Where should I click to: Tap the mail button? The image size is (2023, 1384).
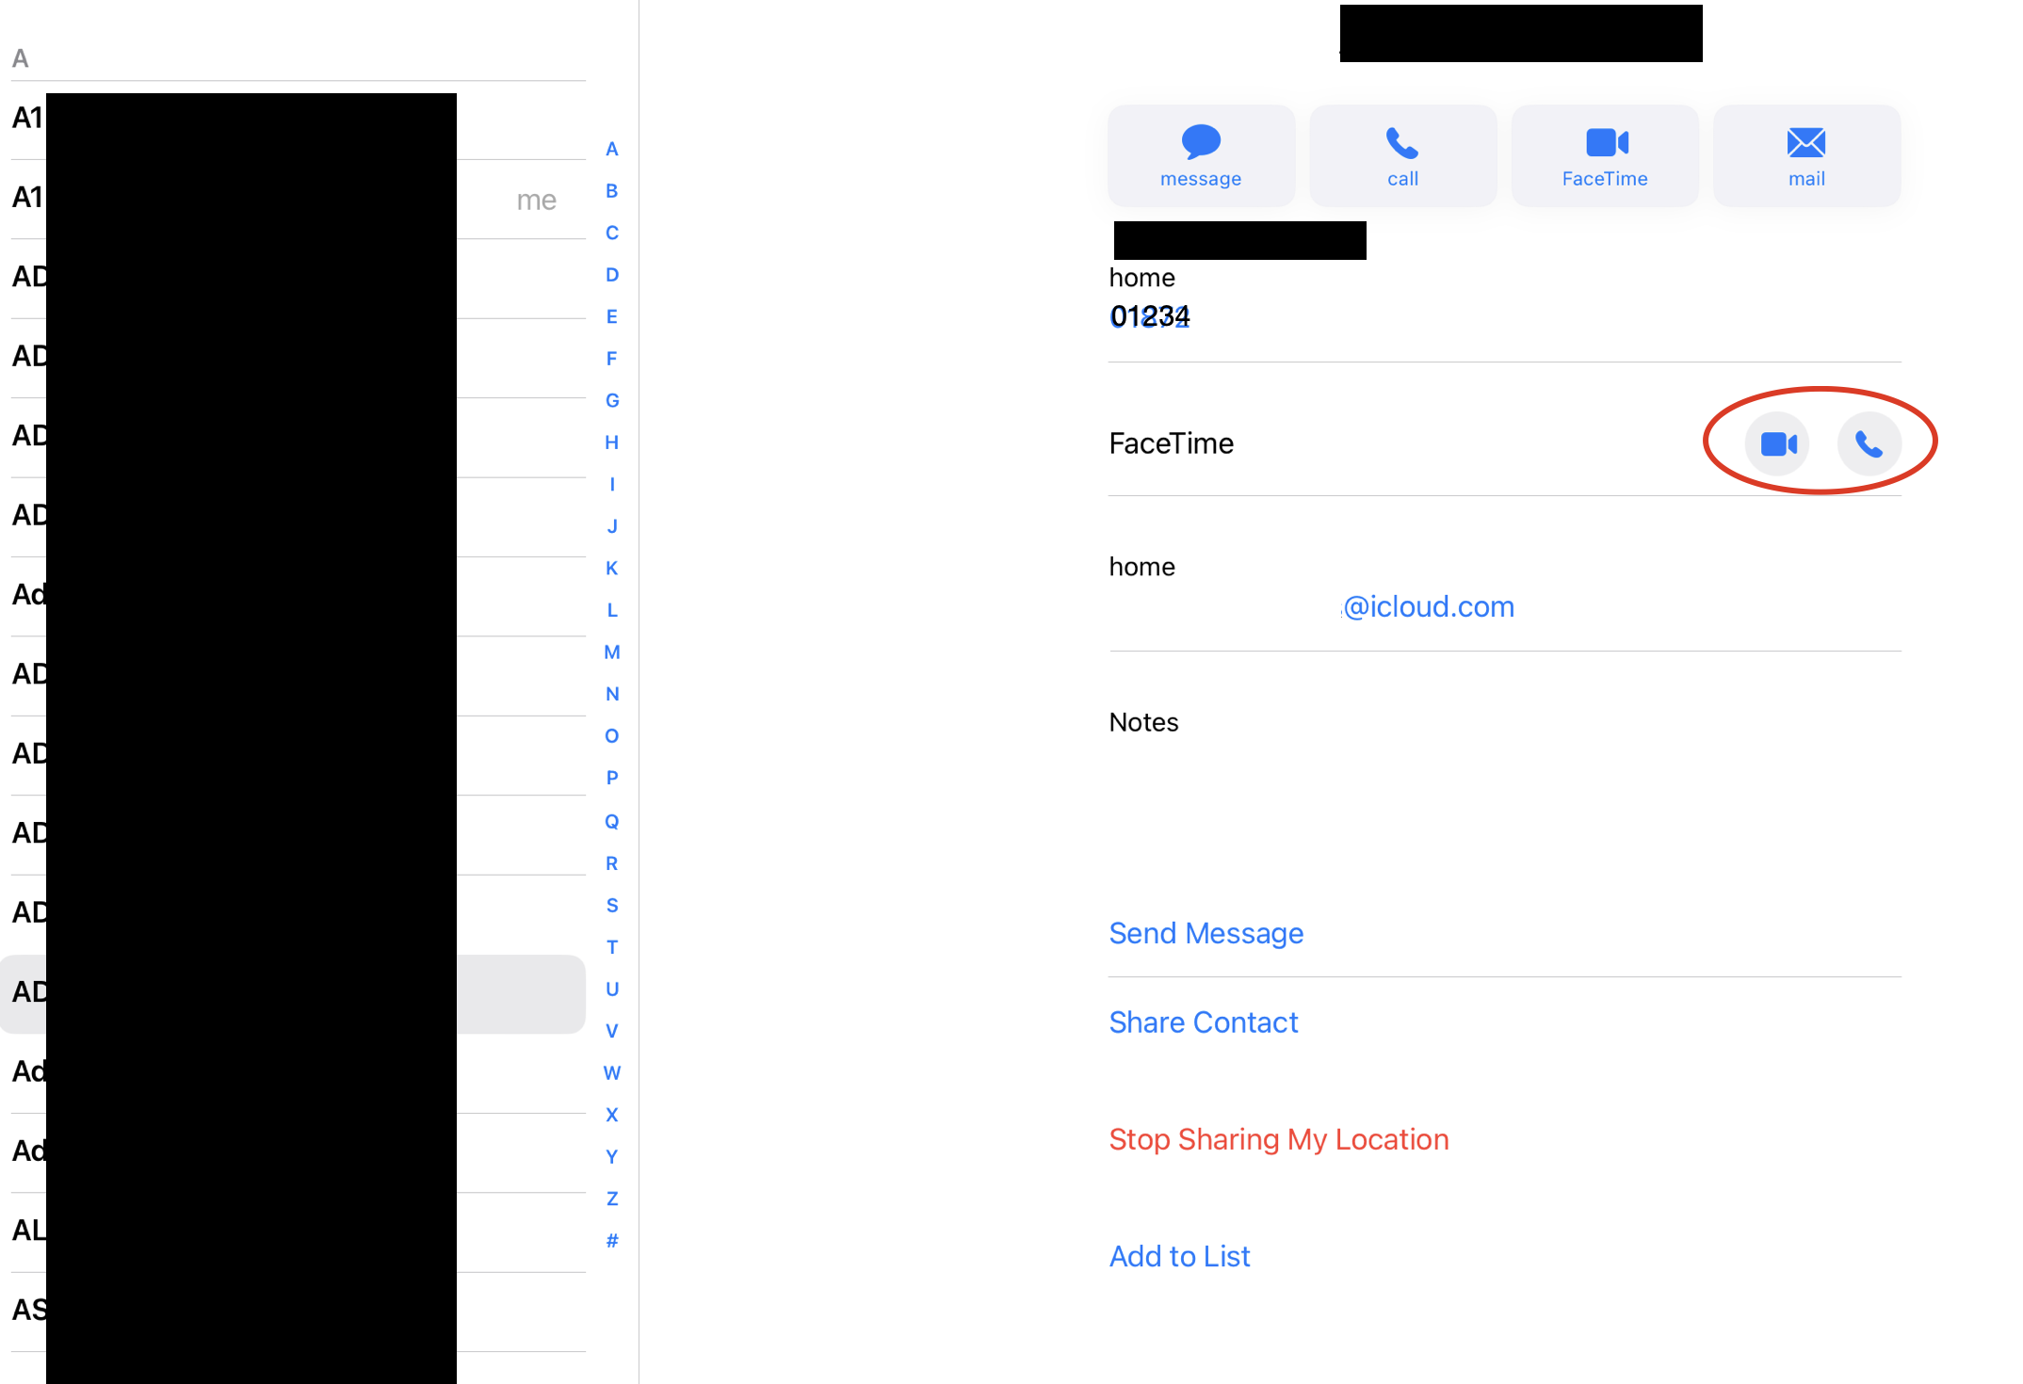[1806, 155]
